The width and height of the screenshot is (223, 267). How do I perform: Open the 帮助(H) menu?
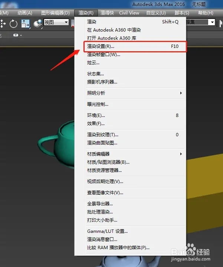pyautogui.click(x=206, y=13)
